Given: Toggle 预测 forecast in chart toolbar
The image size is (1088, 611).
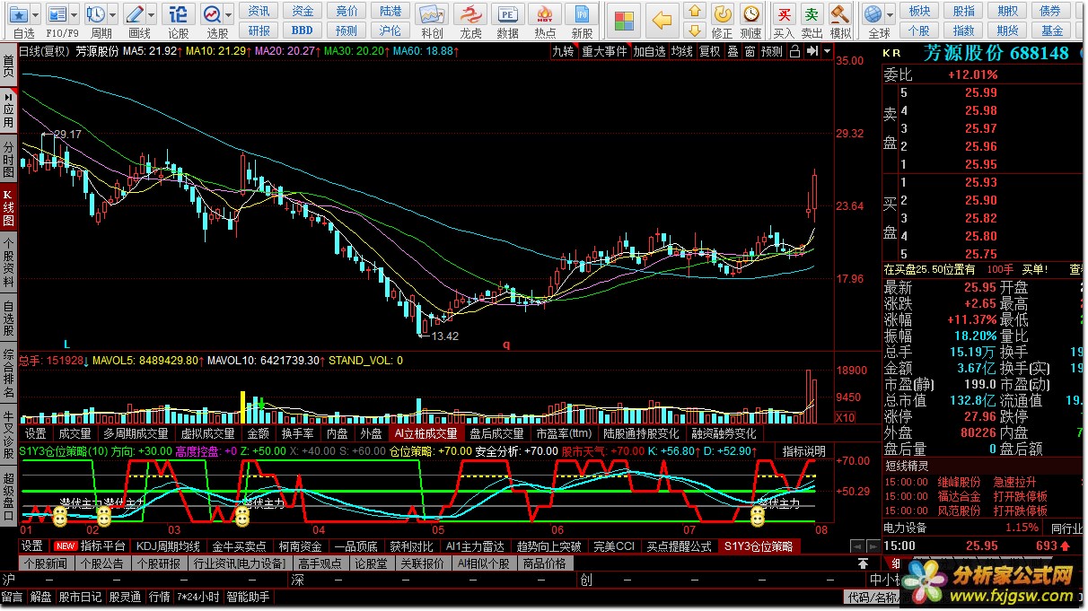Looking at the screenshot, I should point(771,51).
